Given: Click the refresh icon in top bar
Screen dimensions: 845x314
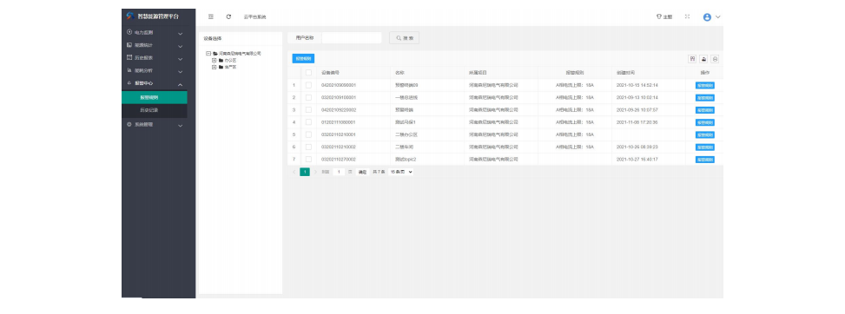Looking at the screenshot, I should [x=228, y=16].
